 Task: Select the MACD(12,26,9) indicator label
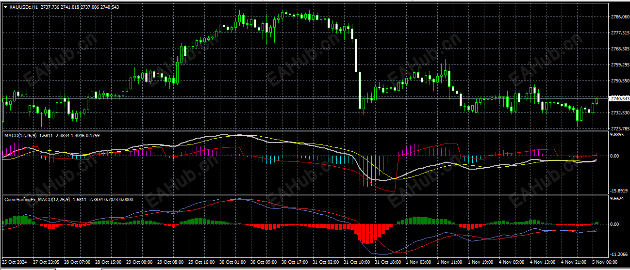20,135
